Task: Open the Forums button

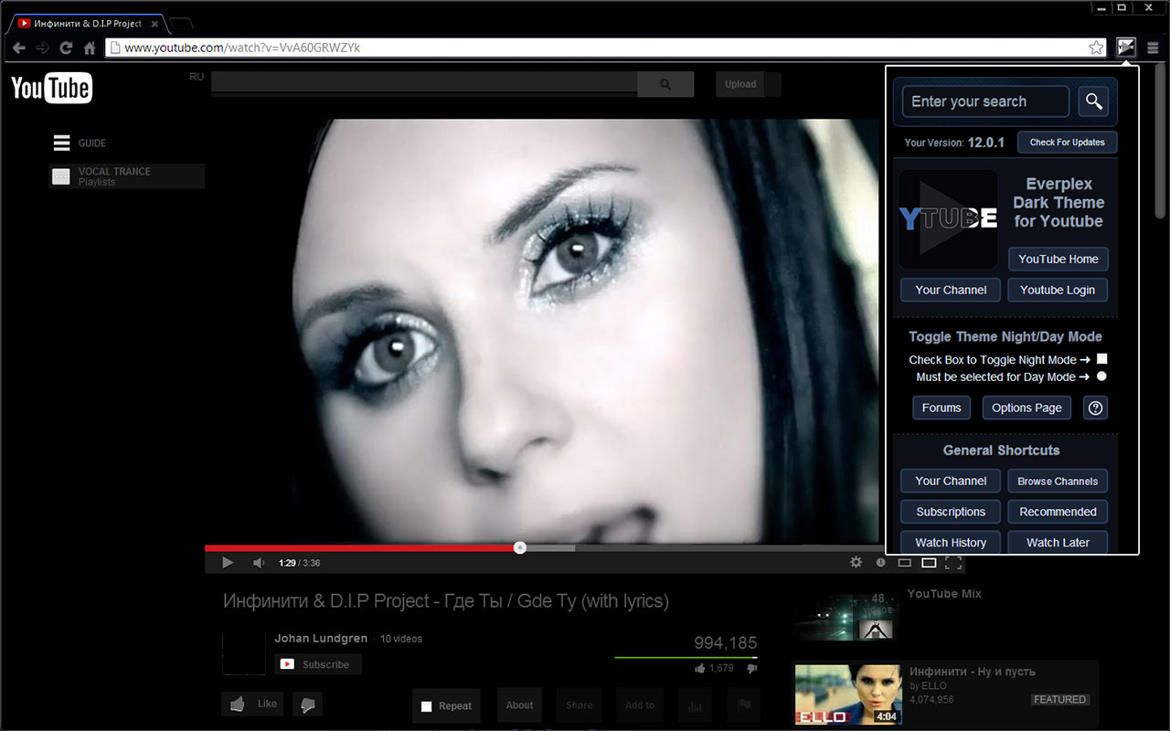Action: point(941,408)
